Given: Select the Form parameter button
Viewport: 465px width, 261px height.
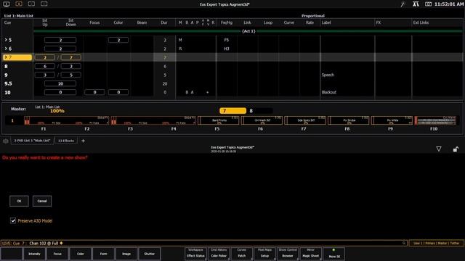Looking at the screenshot, I should tap(103, 254).
